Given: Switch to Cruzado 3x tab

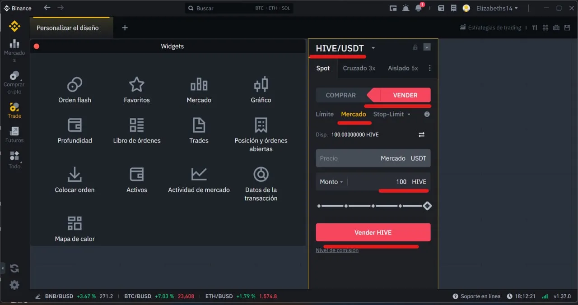Looking at the screenshot, I should 359,68.
